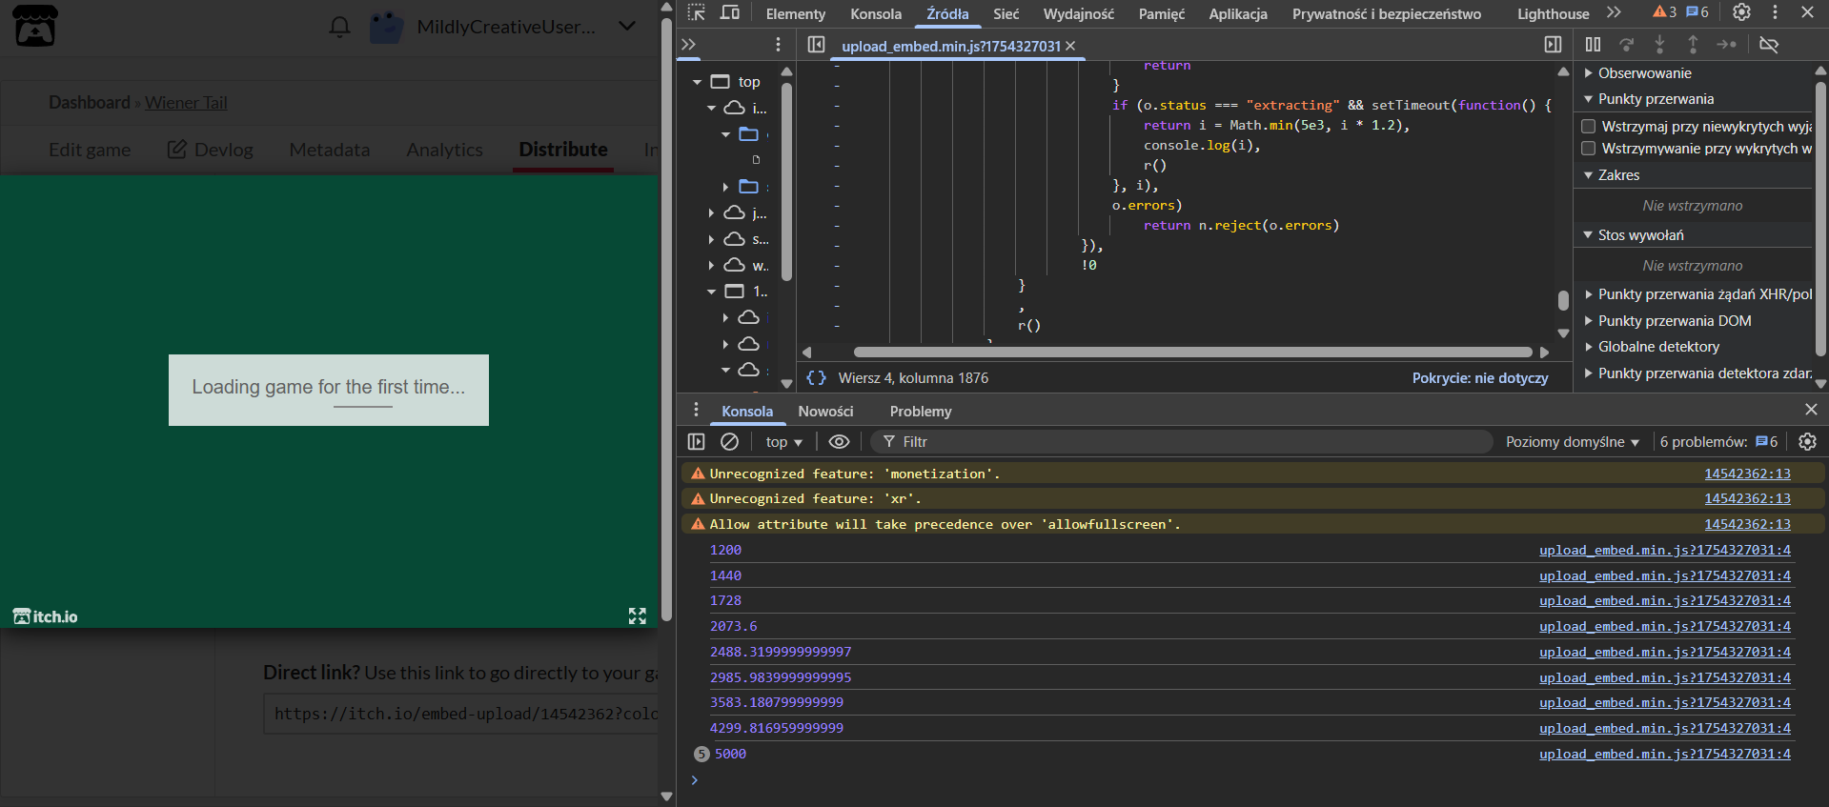
Task: Click the pause script execution icon
Action: (x=1593, y=45)
